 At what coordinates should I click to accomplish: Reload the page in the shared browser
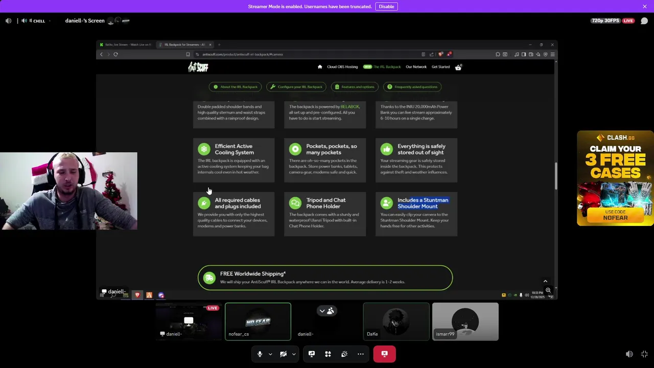coord(115,54)
